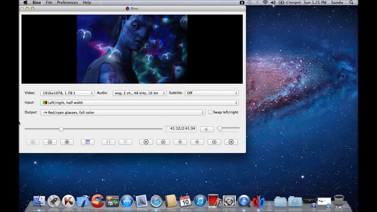Screen dimensions: 377x212
Task: Seek backward by the medium step
Action: point(163,142)
